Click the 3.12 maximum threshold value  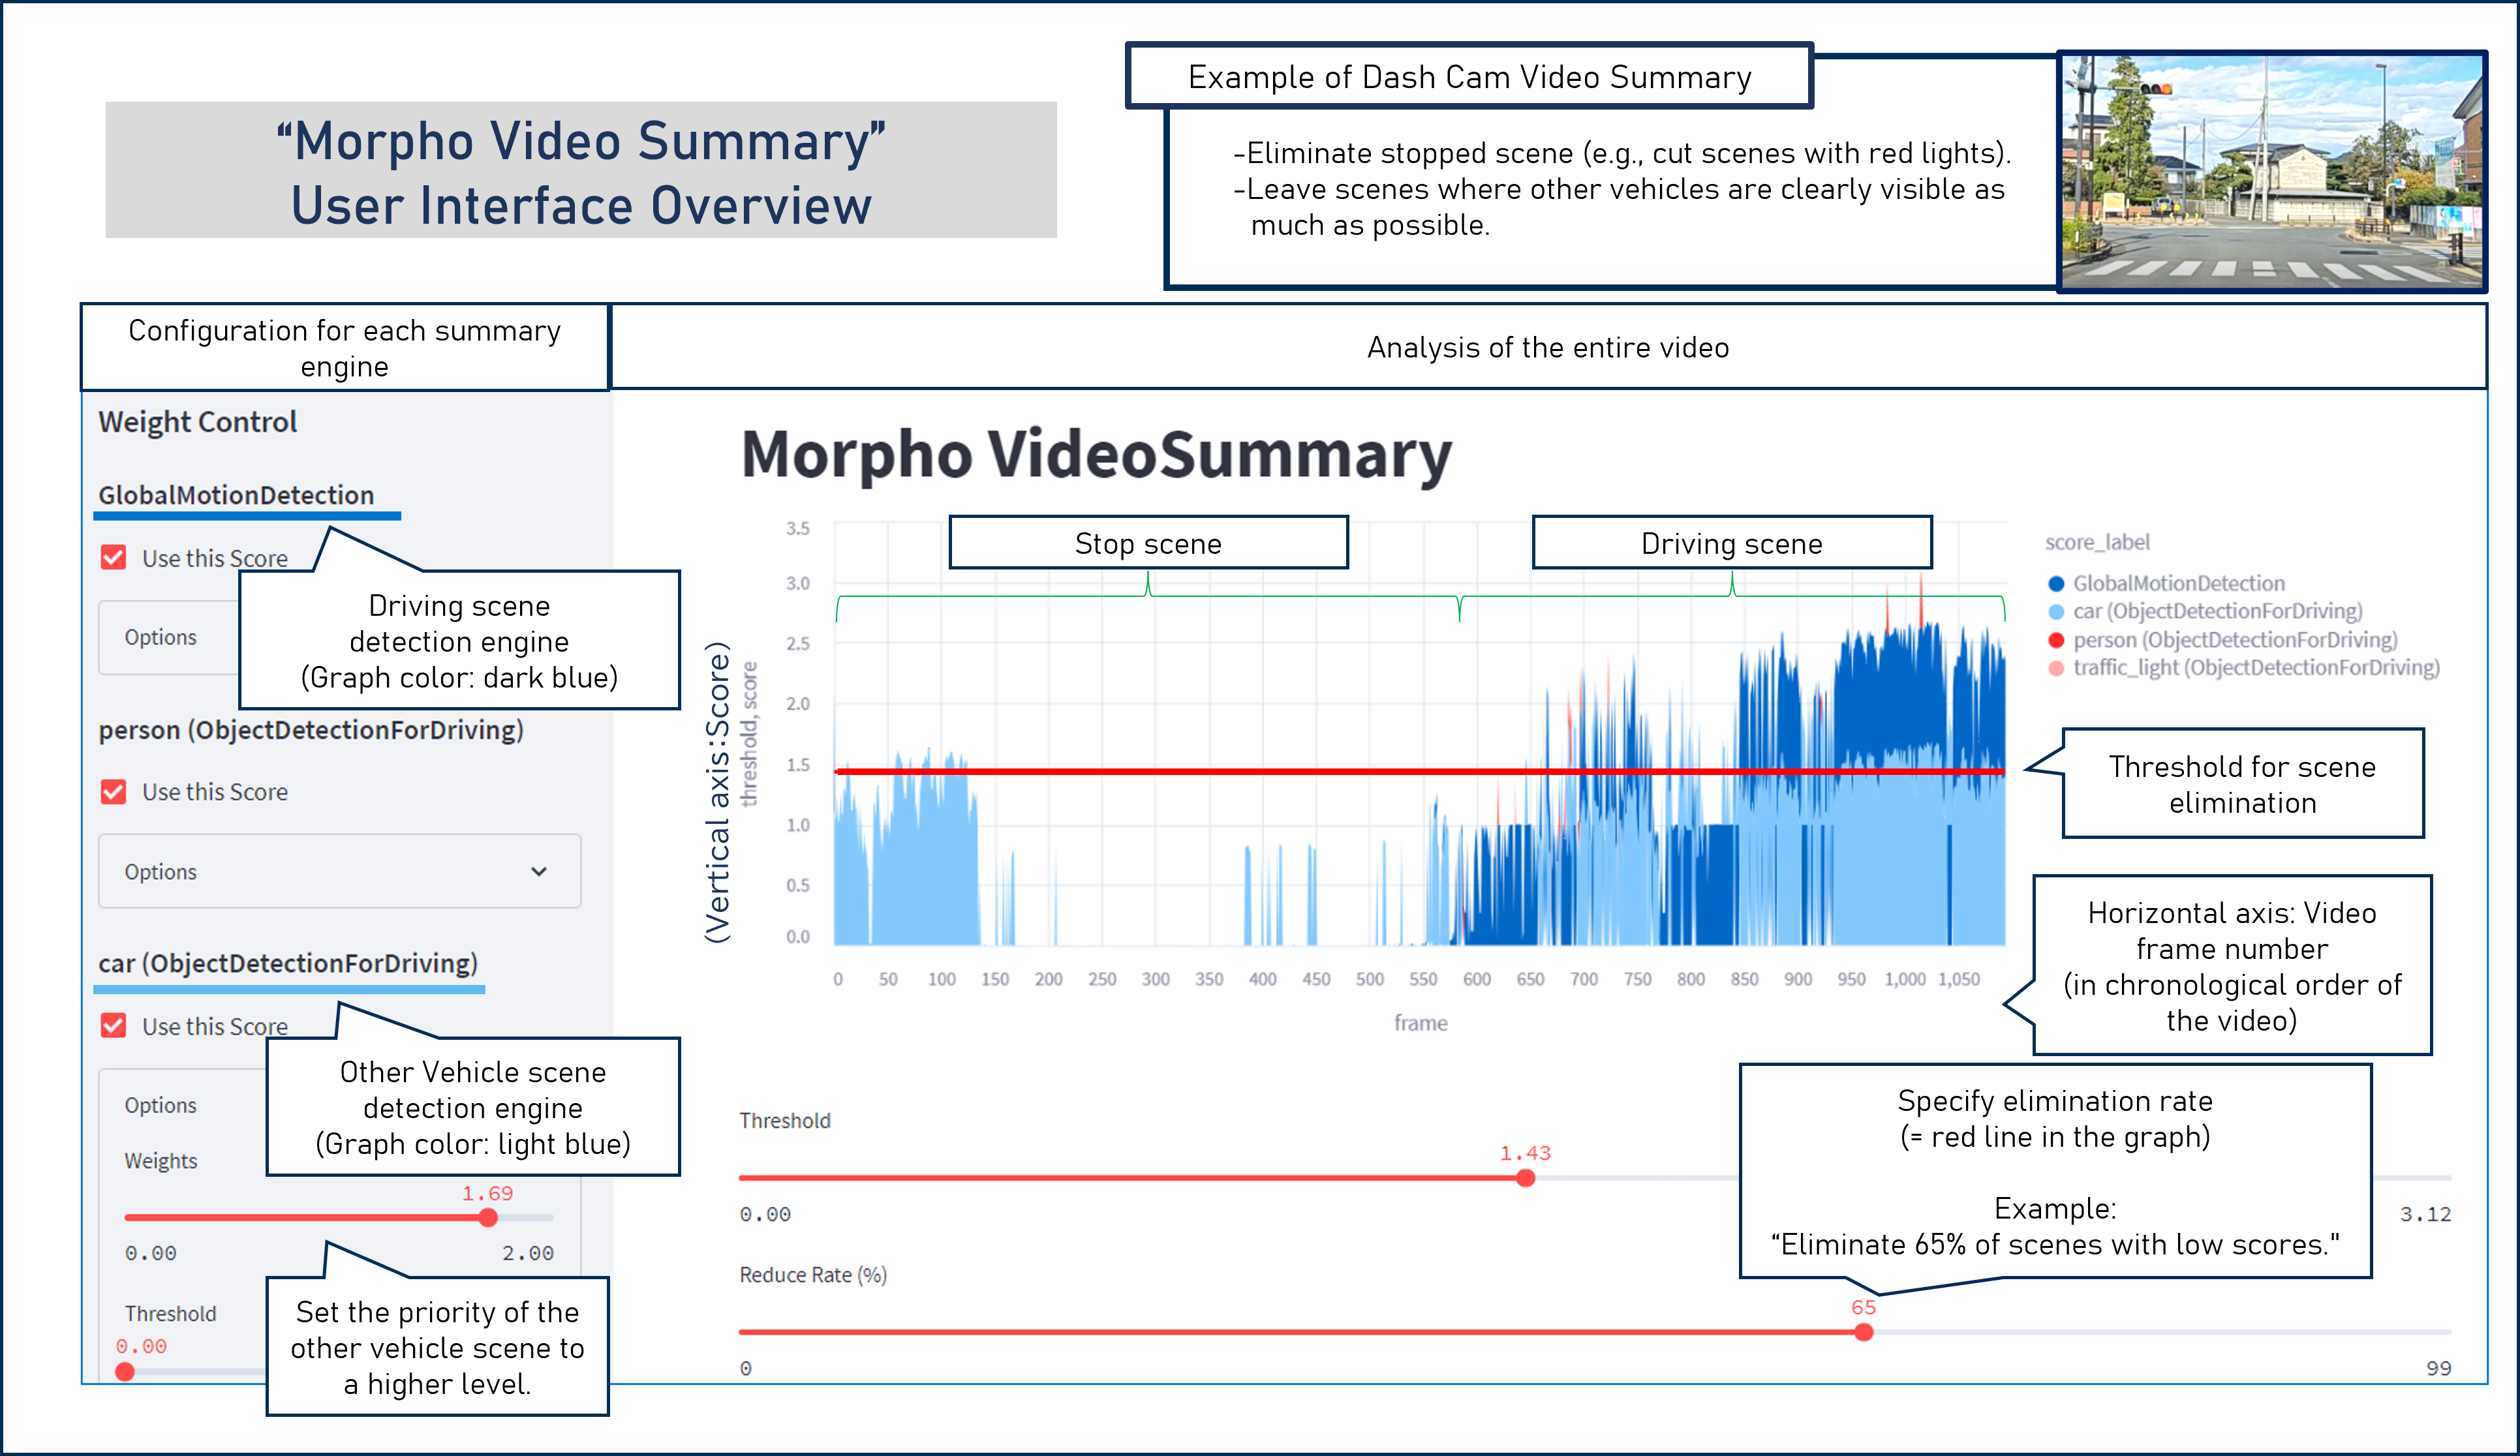pyautogui.click(x=2425, y=1214)
